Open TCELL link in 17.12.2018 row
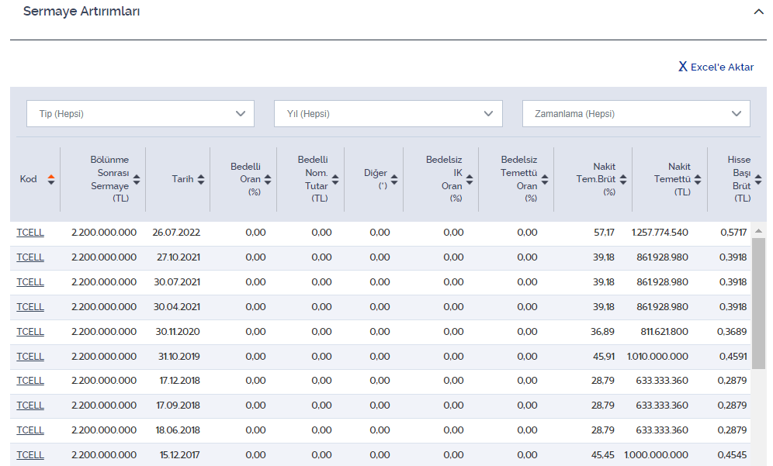The width and height of the screenshot is (773, 466). pos(30,380)
